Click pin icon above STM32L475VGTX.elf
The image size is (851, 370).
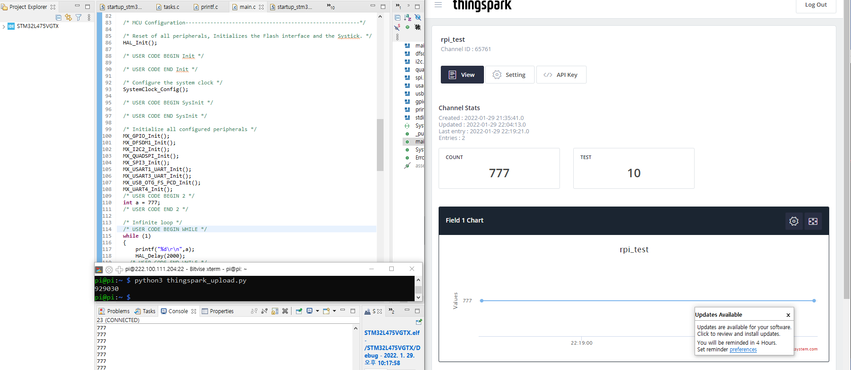[x=419, y=322]
